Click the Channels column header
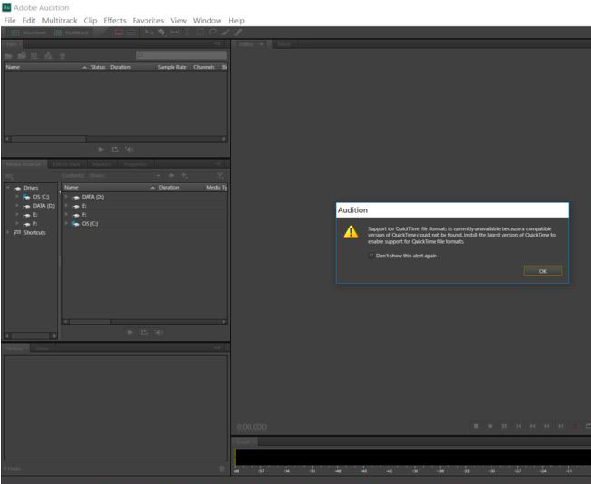 pyautogui.click(x=204, y=67)
